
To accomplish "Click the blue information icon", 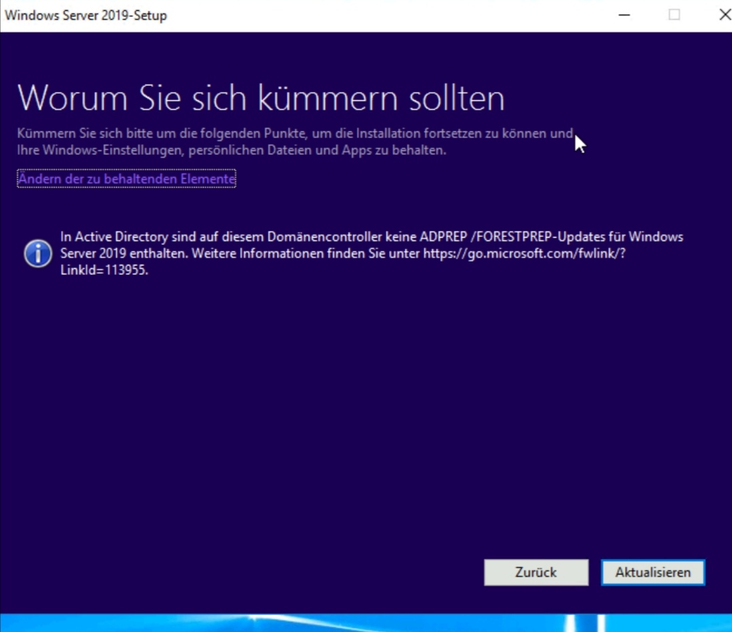I will (x=38, y=253).
